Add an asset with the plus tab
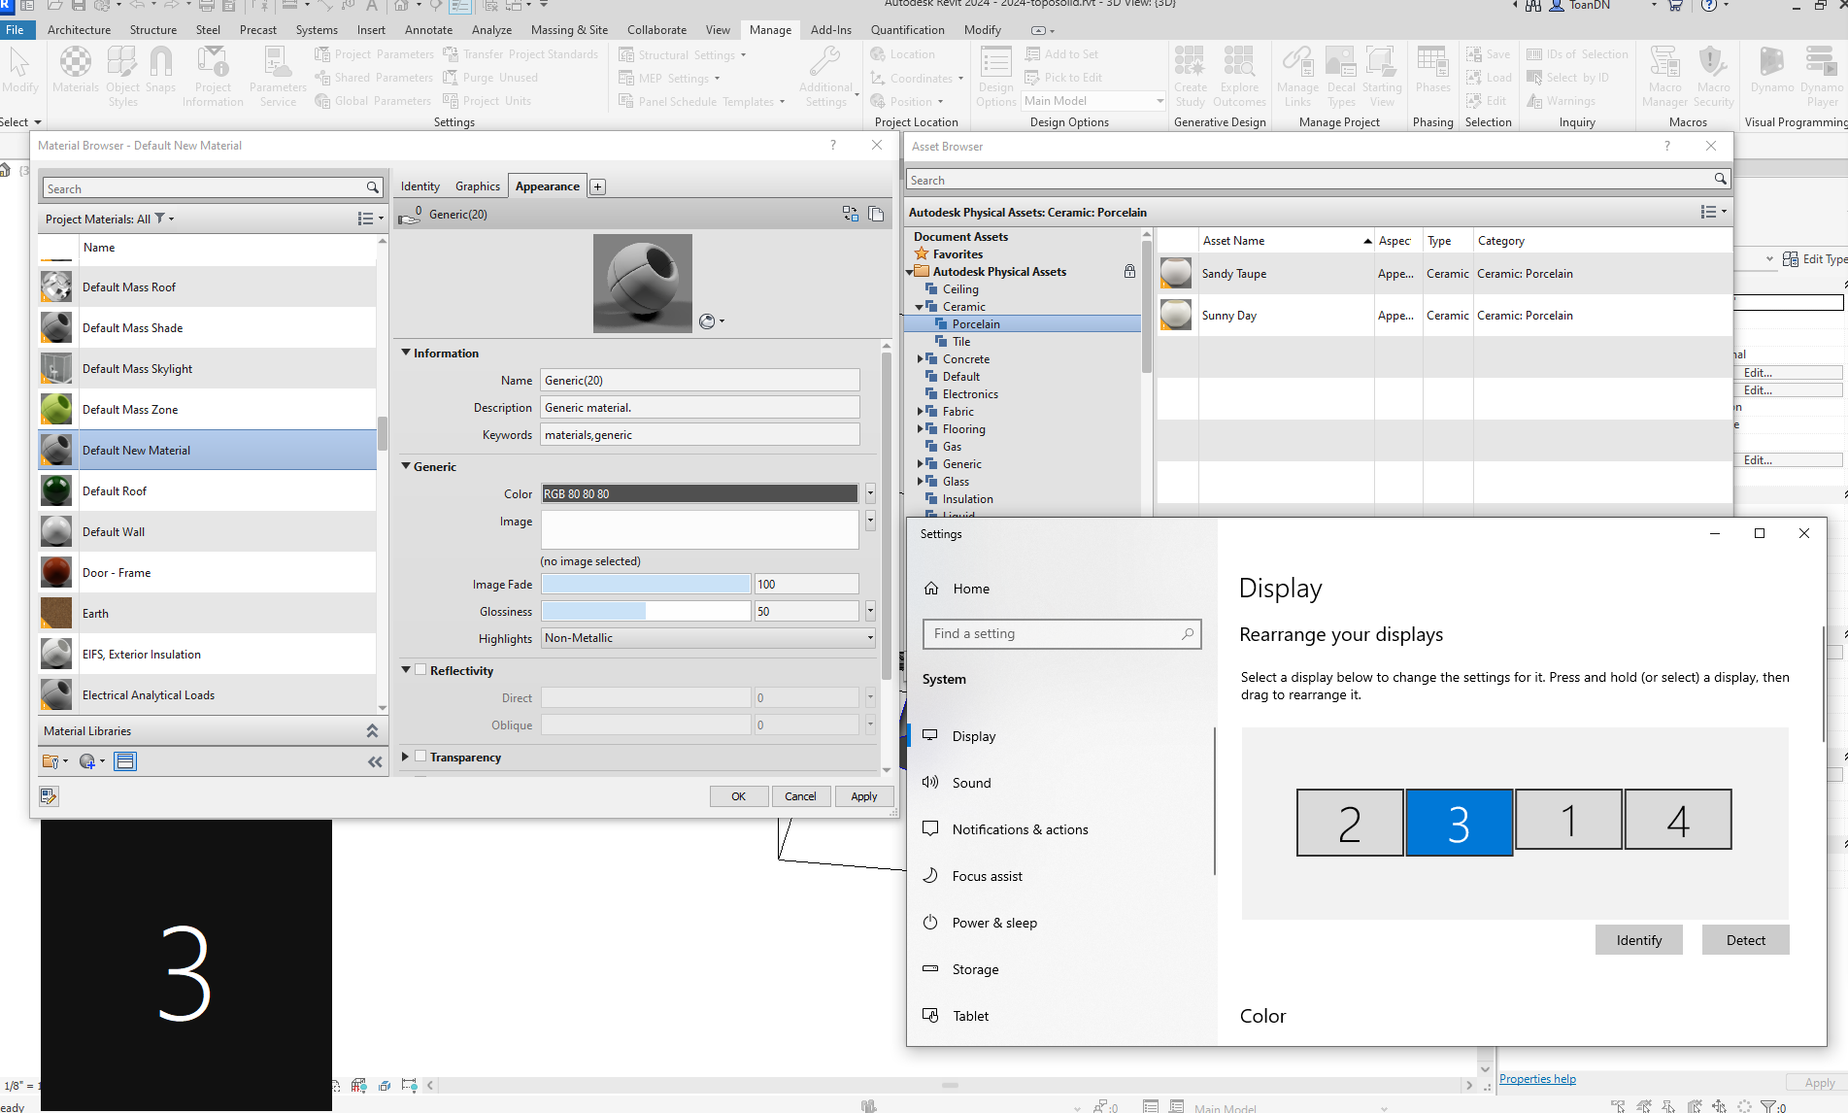1848x1113 pixels. click(598, 187)
